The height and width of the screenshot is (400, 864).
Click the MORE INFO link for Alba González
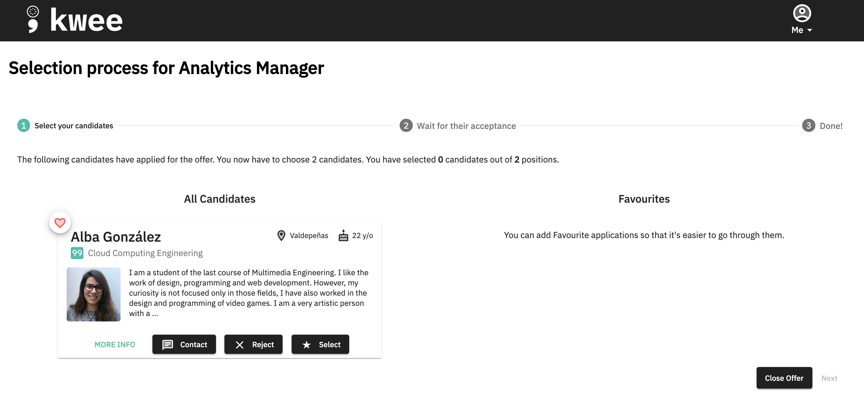click(115, 344)
